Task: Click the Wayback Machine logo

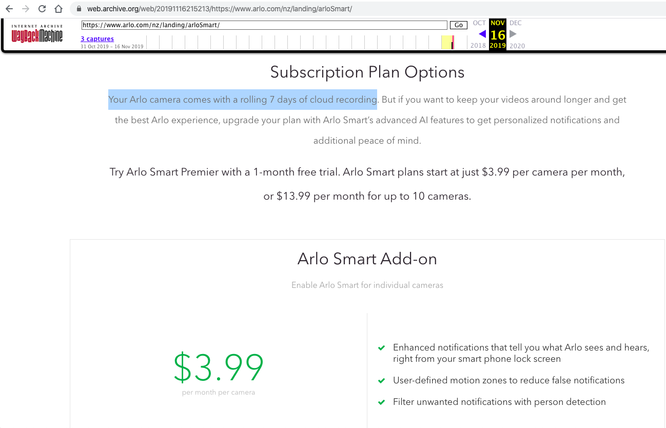Action: (x=37, y=34)
